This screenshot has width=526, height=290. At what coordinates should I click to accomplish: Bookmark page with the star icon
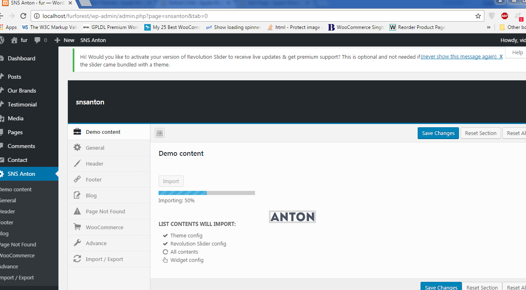(478, 16)
